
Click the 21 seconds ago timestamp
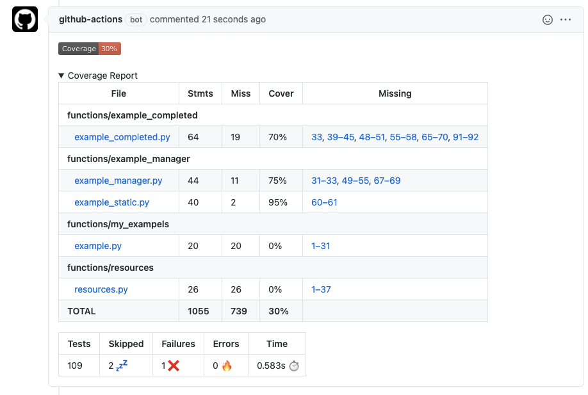234,19
